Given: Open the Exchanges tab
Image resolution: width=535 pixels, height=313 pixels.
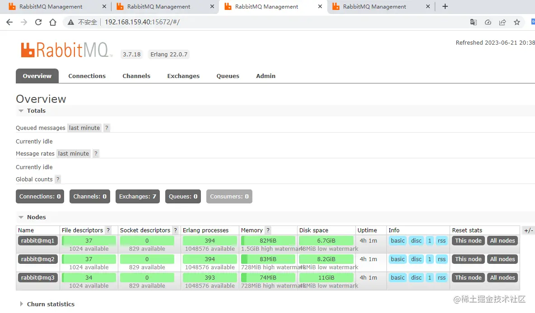Looking at the screenshot, I should 183,76.
